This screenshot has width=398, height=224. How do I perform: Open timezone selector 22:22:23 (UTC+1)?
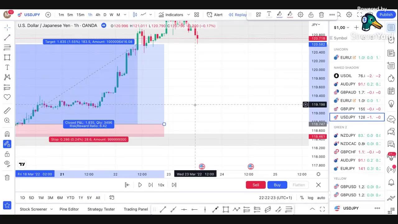pos(275,198)
